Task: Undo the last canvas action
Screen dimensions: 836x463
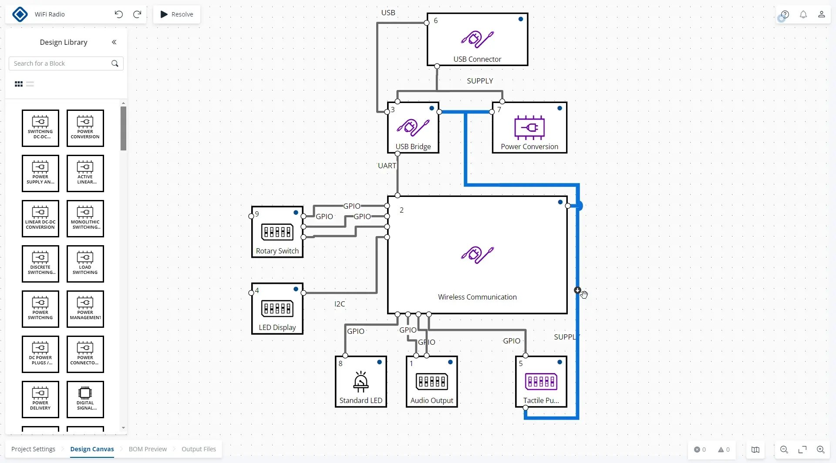Action: pos(118,14)
